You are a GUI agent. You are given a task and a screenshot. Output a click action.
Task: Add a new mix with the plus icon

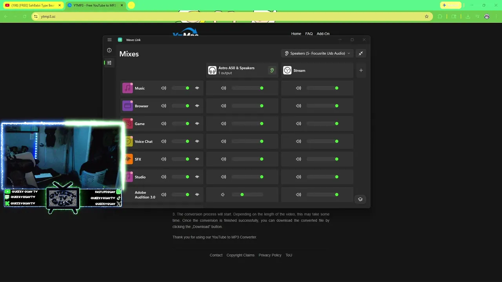[361, 70]
